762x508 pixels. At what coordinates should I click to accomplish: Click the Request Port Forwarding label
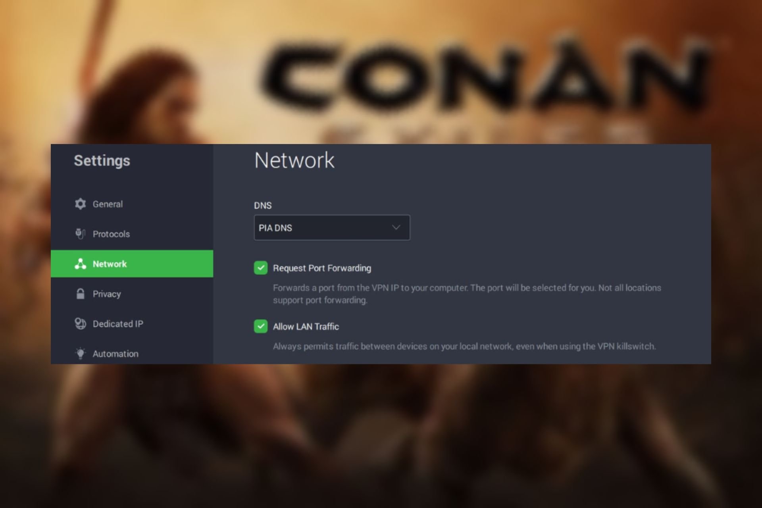(x=322, y=268)
